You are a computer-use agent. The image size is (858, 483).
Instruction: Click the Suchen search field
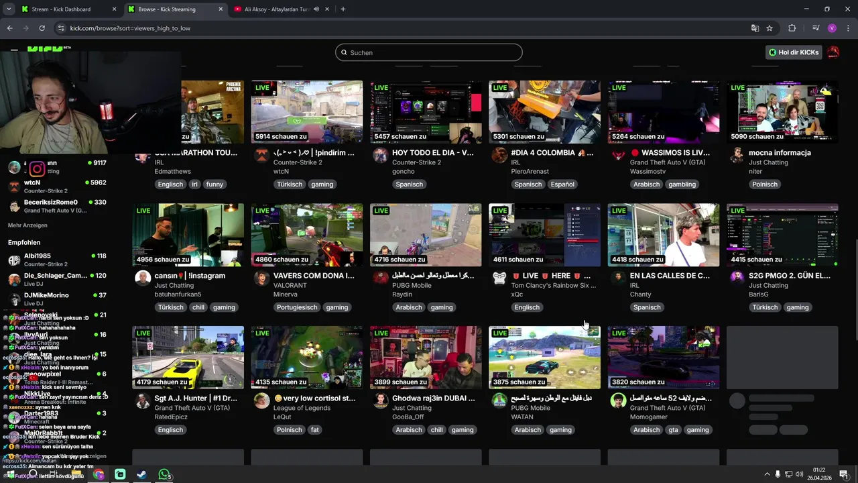(x=429, y=52)
